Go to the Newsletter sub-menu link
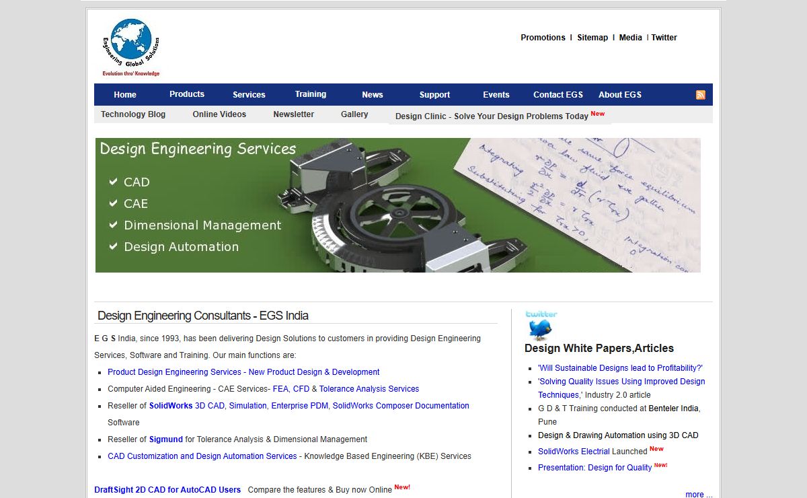The height and width of the screenshot is (498, 807). point(293,114)
